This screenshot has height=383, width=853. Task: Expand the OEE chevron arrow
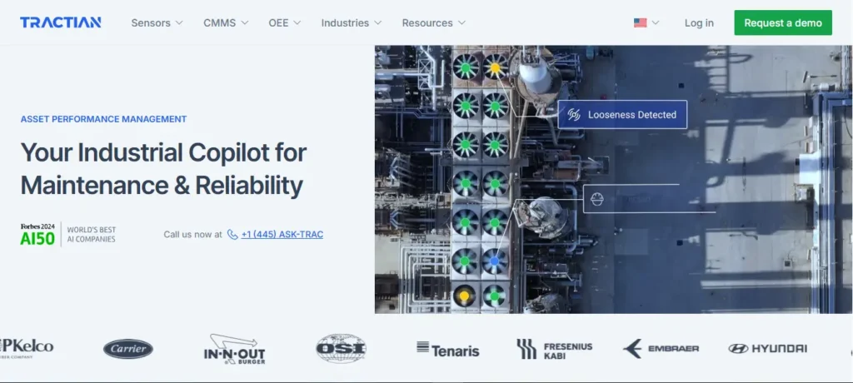click(297, 22)
